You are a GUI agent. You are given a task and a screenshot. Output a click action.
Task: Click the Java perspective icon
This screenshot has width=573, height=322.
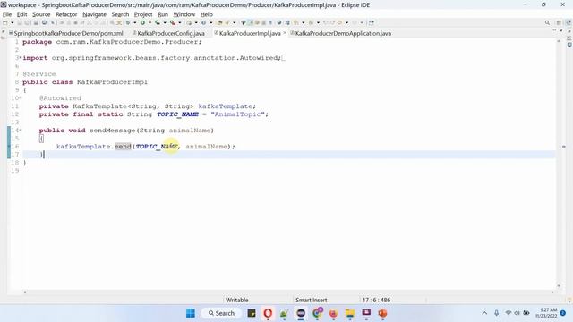pyautogui.click(x=569, y=22)
